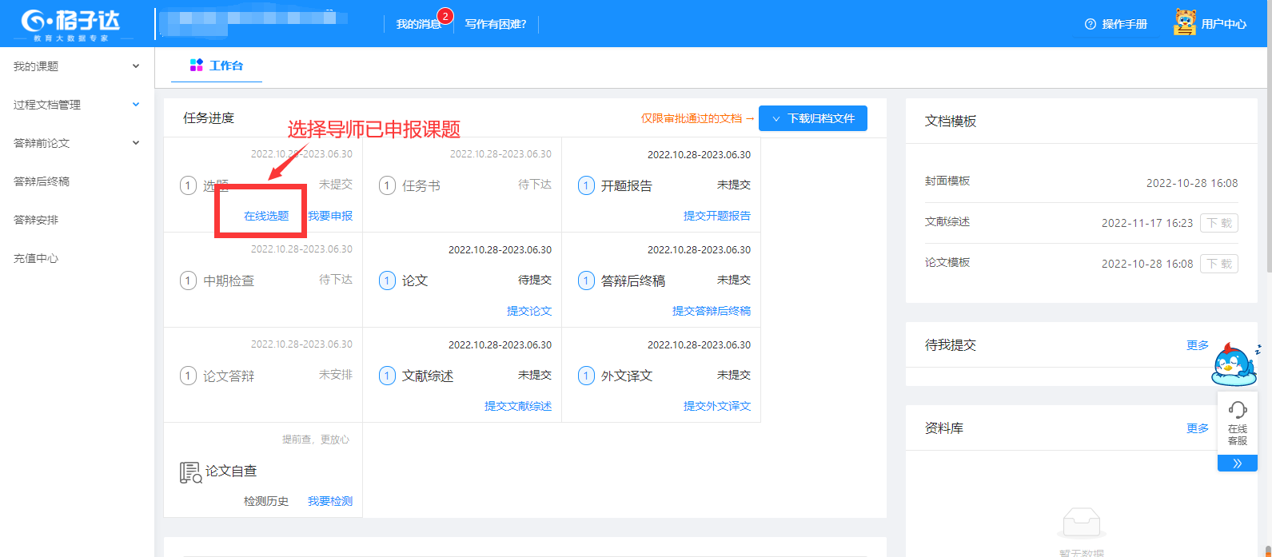Click the 在线选题 link
The width and height of the screenshot is (1272, 557).
(x=266, y=216)
